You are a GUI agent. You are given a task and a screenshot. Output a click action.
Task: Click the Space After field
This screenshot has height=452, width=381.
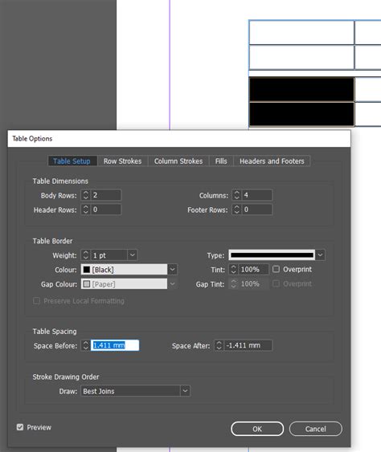pyautogui.click(x=248, y=345)
